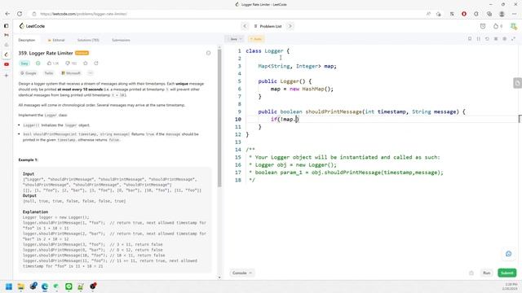522x293 pixels.
Task: Click the solved status check icon
Action: coord(38,63)
